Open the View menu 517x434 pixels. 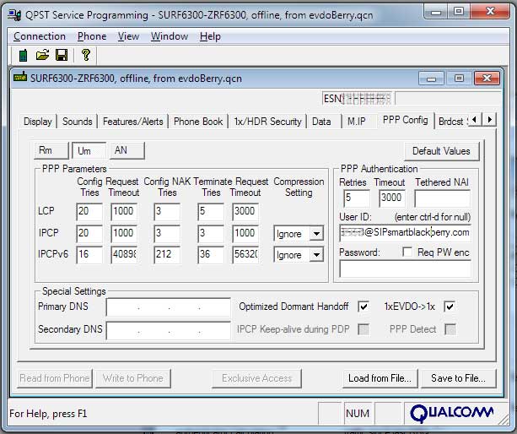(x=128, y=36)
